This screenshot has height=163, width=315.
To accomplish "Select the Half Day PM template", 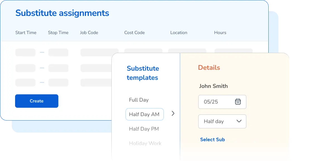I will tap(144, 129).
